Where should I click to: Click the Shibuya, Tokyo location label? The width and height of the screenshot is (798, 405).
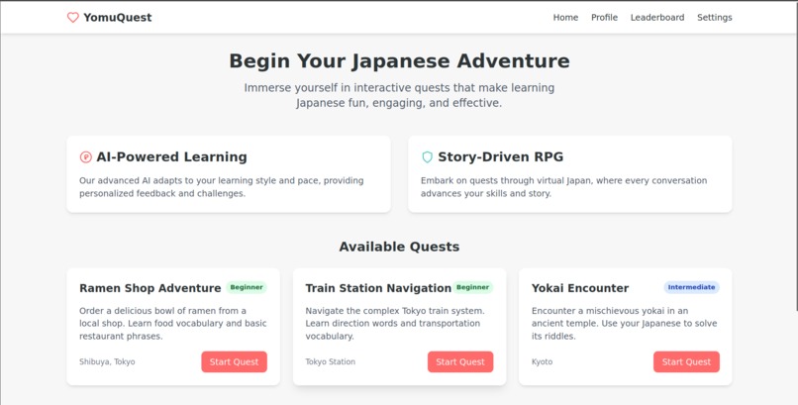tap(107, 361)
